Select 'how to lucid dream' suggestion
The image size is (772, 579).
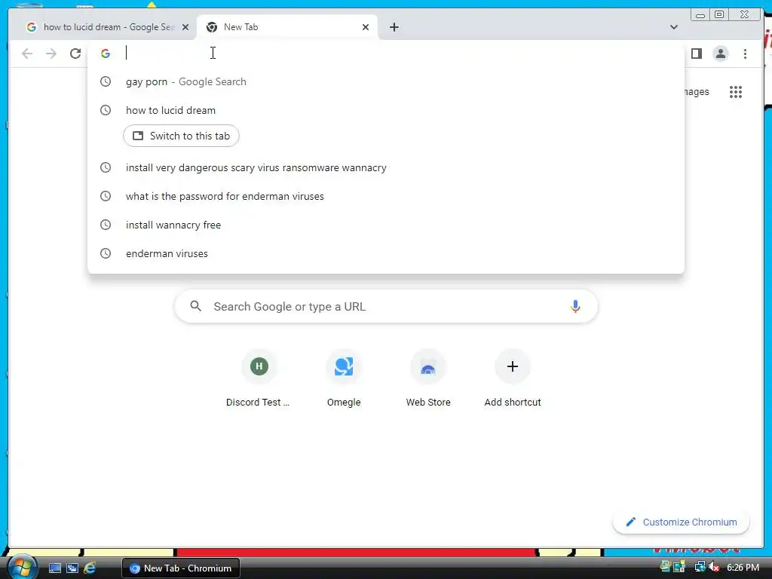click(x=386, y=110)
